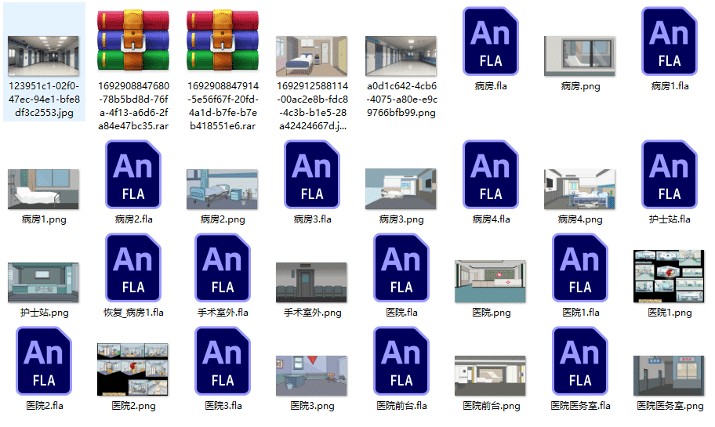Select the 医院医务室.fla file icon
The width and height of the screenshot is (715, 427).
tap(580, 360)
